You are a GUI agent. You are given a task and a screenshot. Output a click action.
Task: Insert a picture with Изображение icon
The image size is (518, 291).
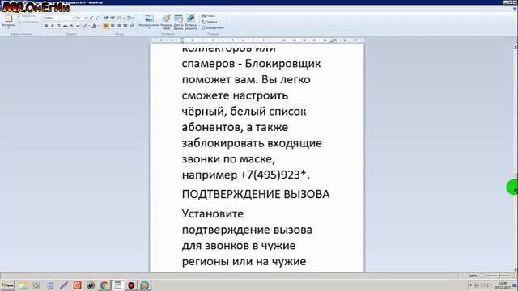[x=149, y=18]
